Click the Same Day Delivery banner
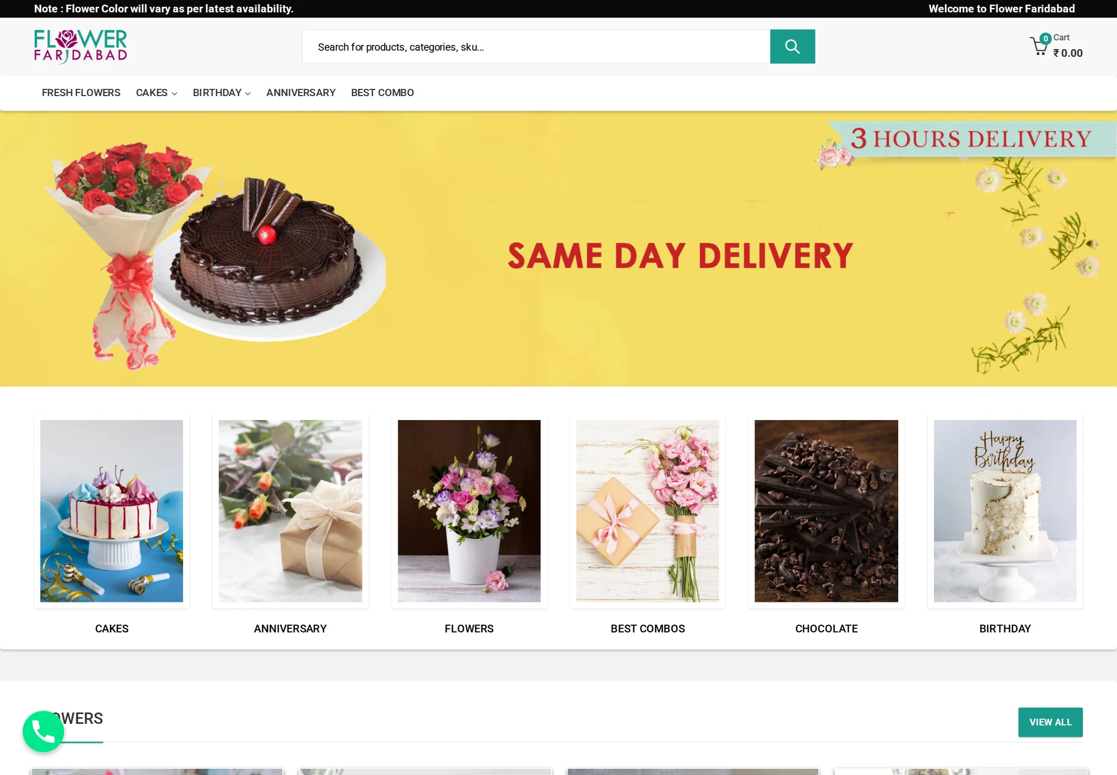1117x775 pixels. coord(558,249)
